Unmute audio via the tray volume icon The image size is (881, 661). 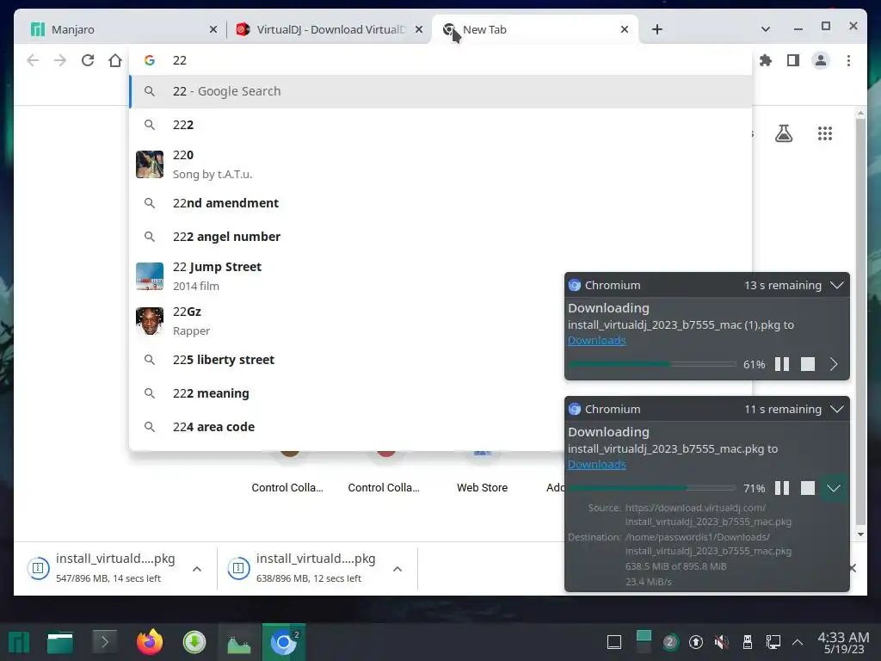pyautogui.click(x=722, y=642)
